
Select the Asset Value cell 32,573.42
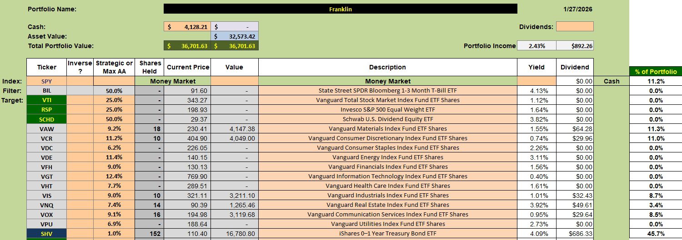point(235,36)
